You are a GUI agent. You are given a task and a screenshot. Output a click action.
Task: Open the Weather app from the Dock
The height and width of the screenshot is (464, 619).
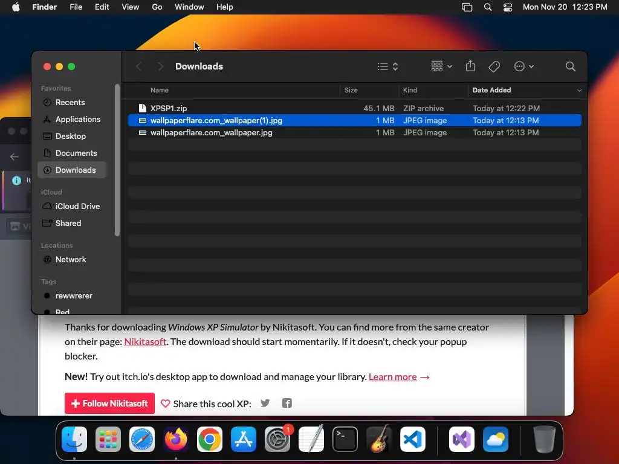pos(496,439)
